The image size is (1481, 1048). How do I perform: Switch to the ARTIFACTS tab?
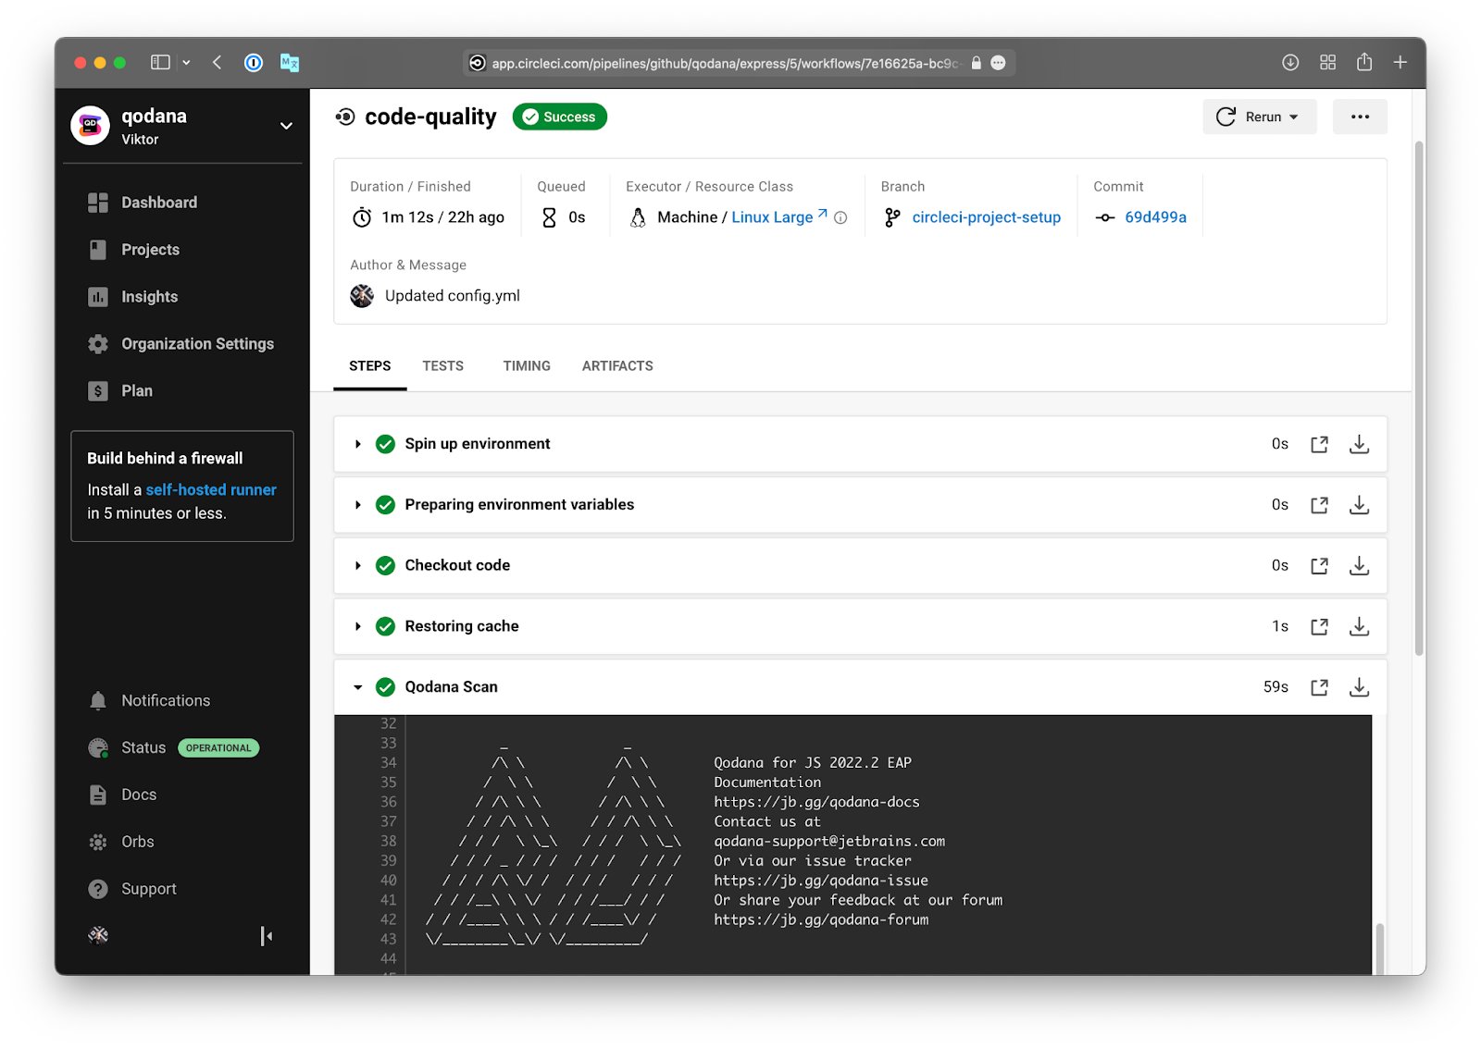point(616,365)
